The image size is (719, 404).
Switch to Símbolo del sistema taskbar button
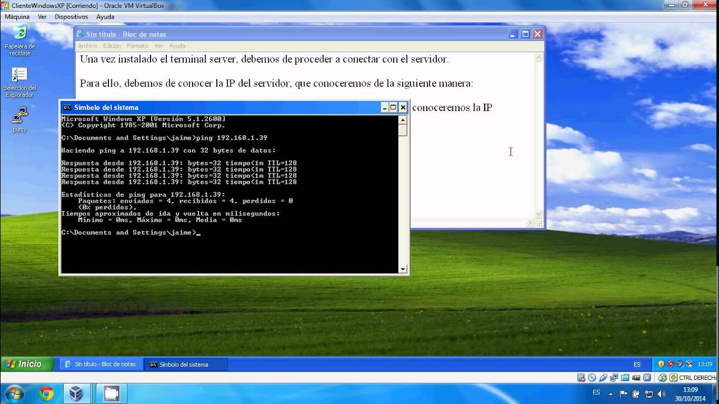tap(185, 364)
